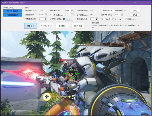Increase 画像サイズ(%高) with the up arrow
The height and width of the screenshot is (116, 152).
122,14
